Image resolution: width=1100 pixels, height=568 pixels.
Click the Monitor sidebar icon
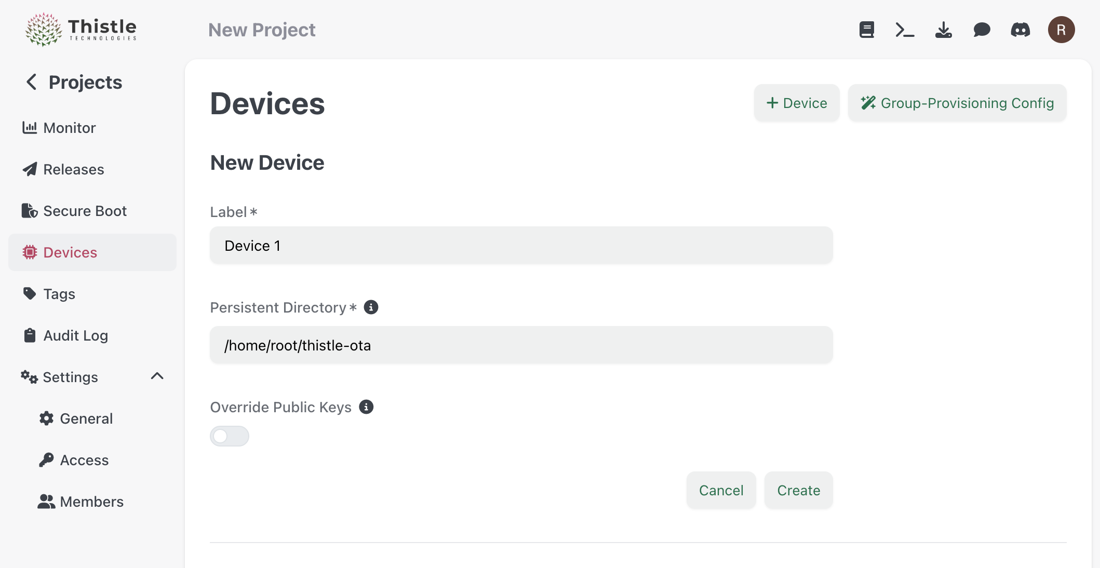coord(30,127)
